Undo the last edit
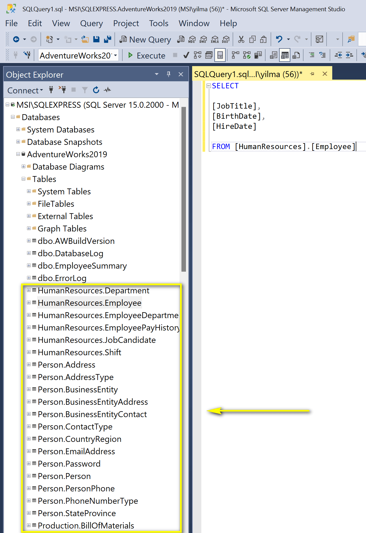 click(x=279, y=39)
